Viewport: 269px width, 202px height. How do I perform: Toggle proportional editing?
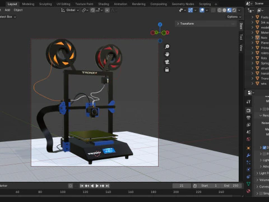point(107,10)
